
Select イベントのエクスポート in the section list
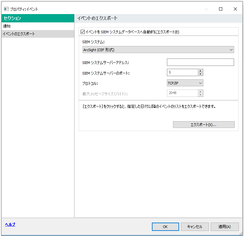pyautogui.click(x=19, y=34)
